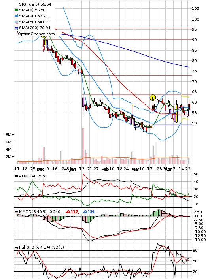
Task: Select the Dec label on date axis
Action: 41,169
